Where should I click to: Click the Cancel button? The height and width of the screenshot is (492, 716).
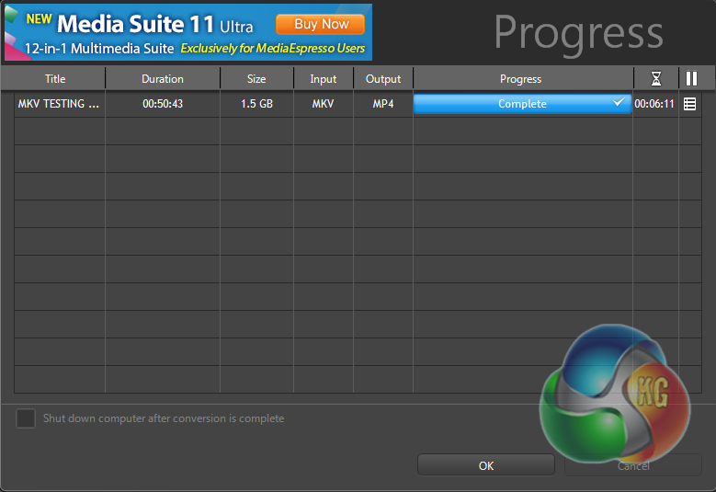point(633,465)
